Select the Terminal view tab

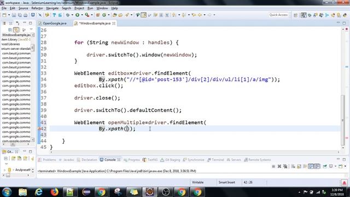tap(215, 160)
